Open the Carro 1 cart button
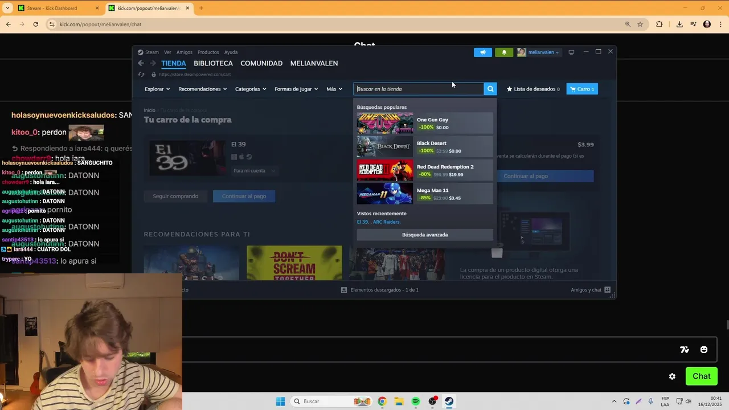The height and width of the screenshot is (410, 729). coord(582,89)
